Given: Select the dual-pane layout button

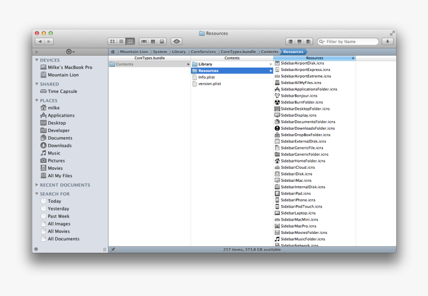Looking at the screenshot, I should click(x=153, y=41).
